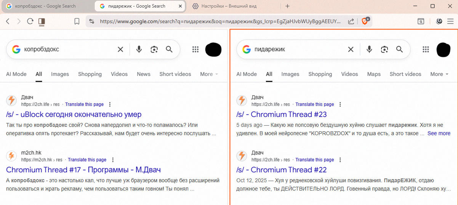The width and height of the screenshot is (458, 205).
Task: Select Shopping filter in left pane
Action: coord(90,74)
